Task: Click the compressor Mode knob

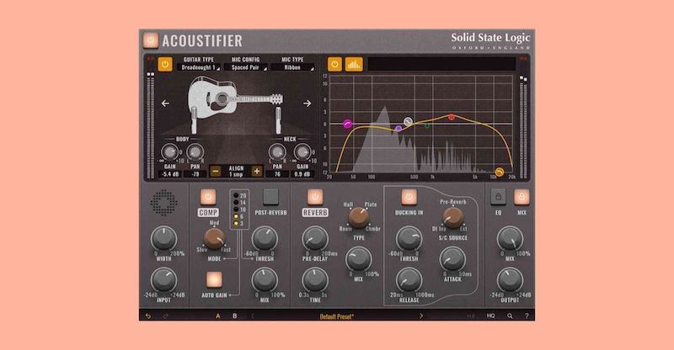Action: coord(214,239)
